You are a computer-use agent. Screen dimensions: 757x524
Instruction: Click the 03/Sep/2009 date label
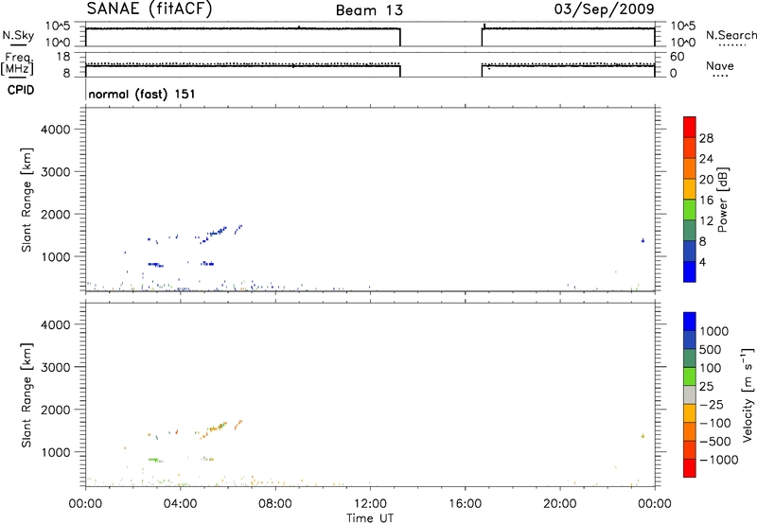pyautogui.click(x=605, y=9)
